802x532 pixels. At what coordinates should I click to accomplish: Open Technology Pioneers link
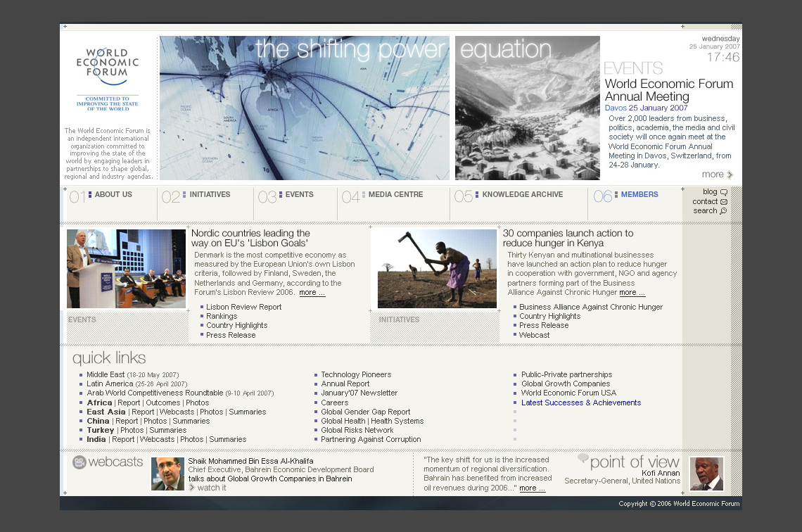point(356,374)
